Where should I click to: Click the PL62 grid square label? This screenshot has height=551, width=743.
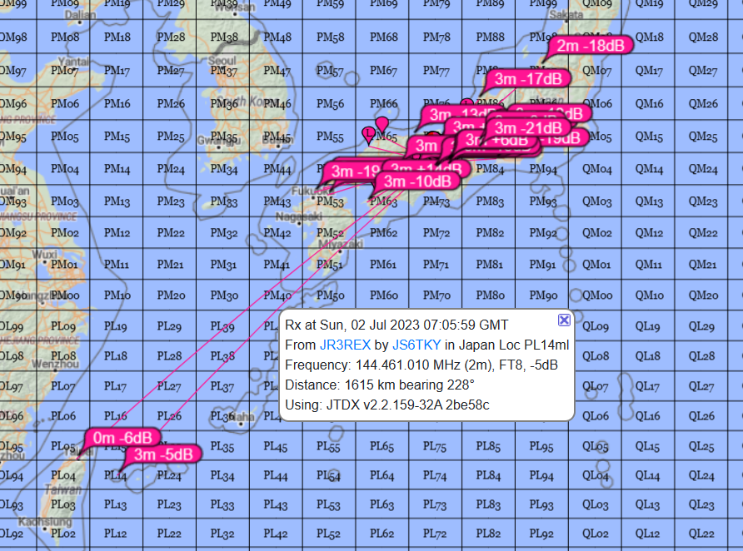point(382,534)
